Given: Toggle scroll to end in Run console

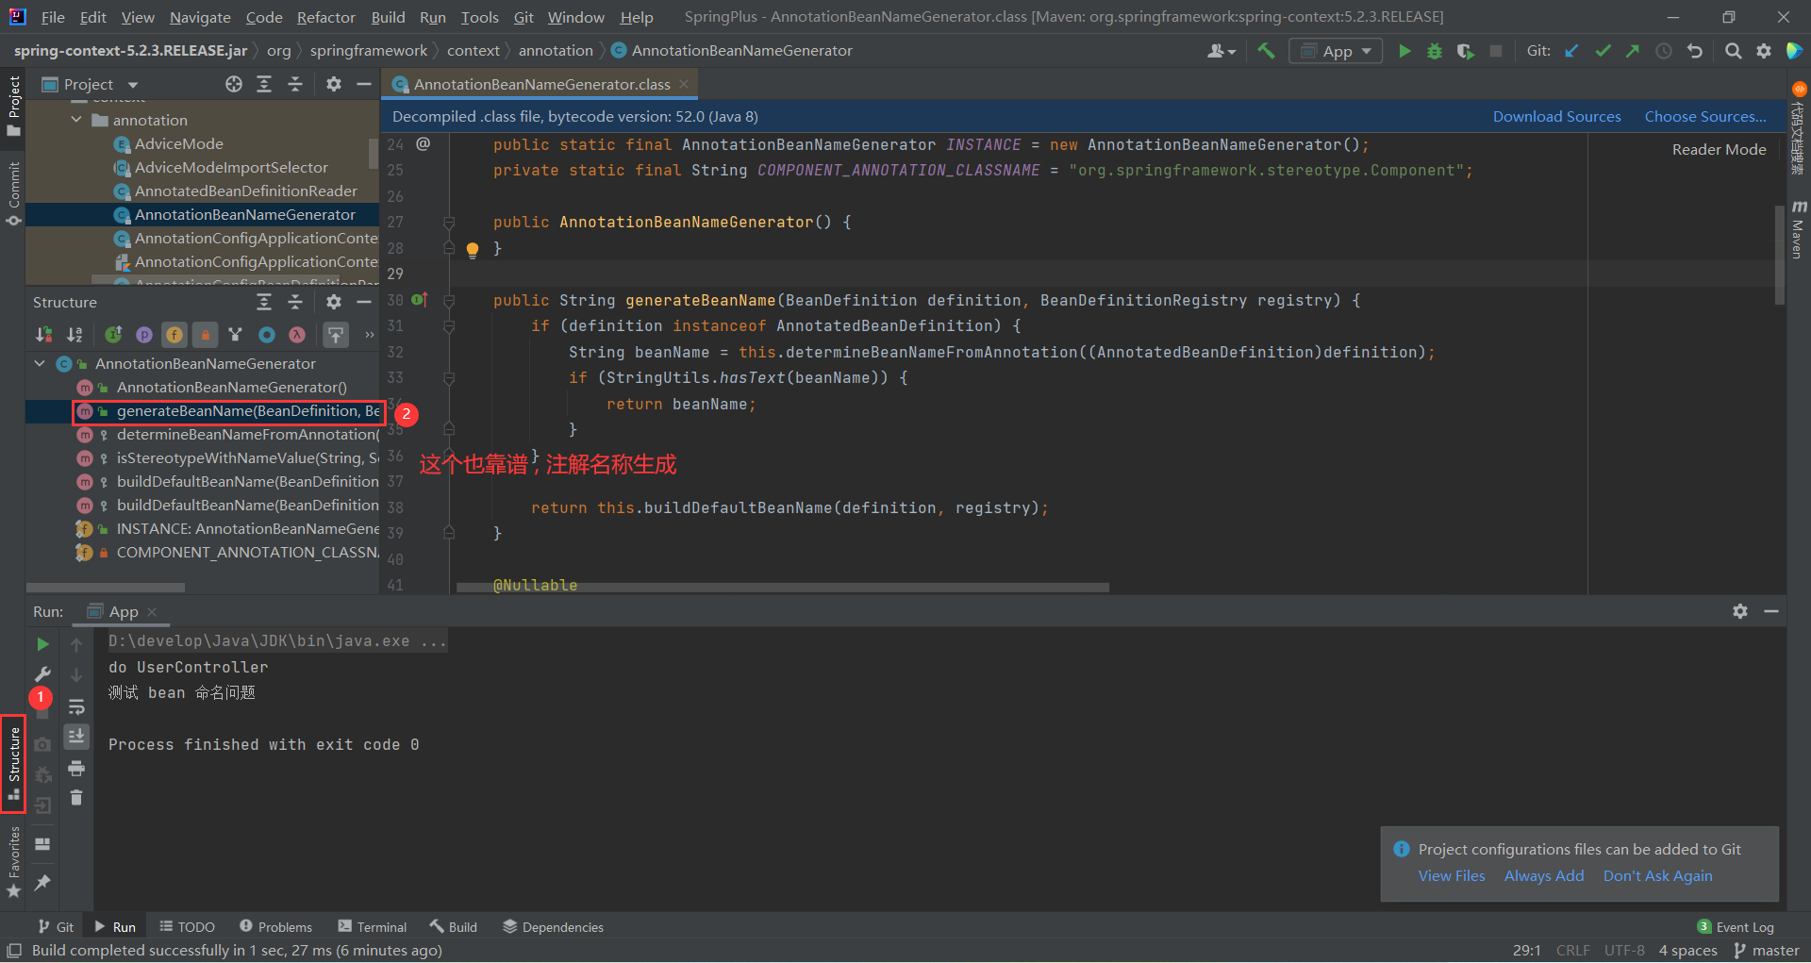Looking at the screenshot, I should (76, 736).
